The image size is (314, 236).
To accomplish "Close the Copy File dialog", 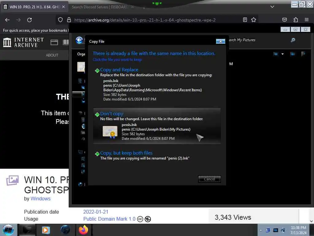I will (220, 41).
